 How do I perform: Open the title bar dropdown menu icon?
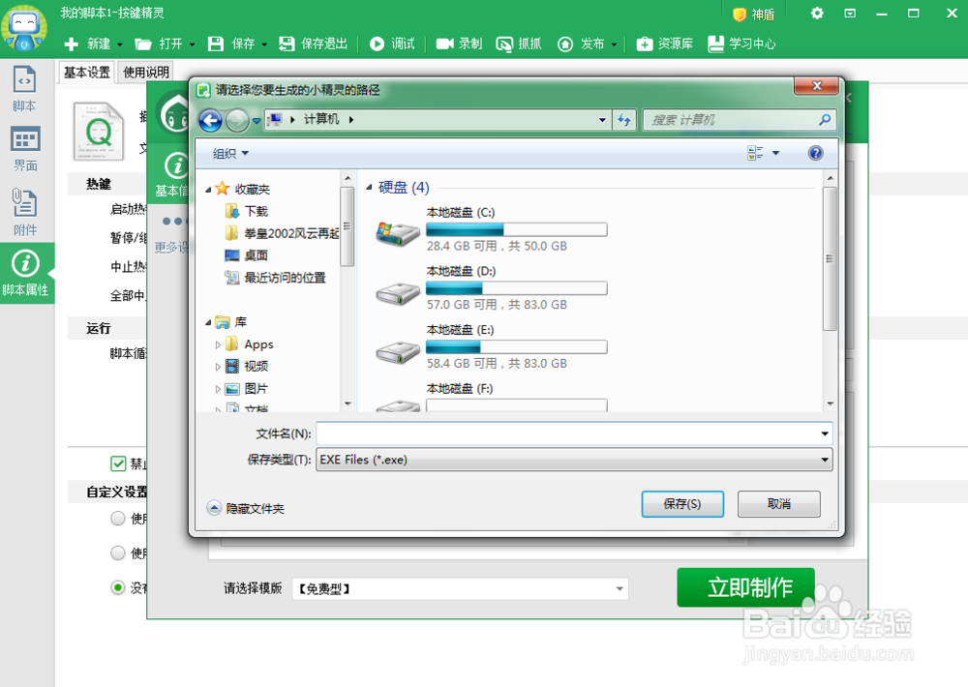(850, 13)
